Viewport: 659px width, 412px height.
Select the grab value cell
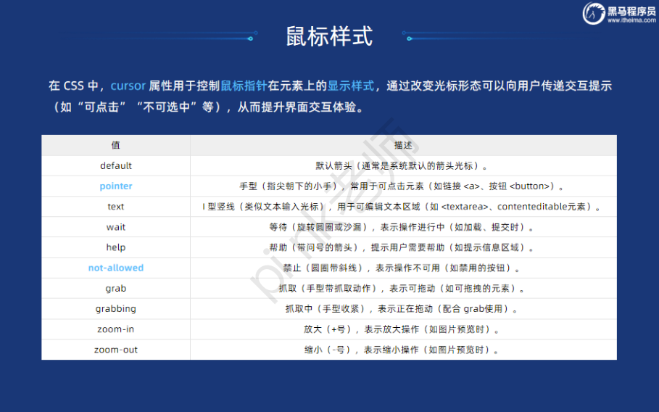(x=115, y=289)
